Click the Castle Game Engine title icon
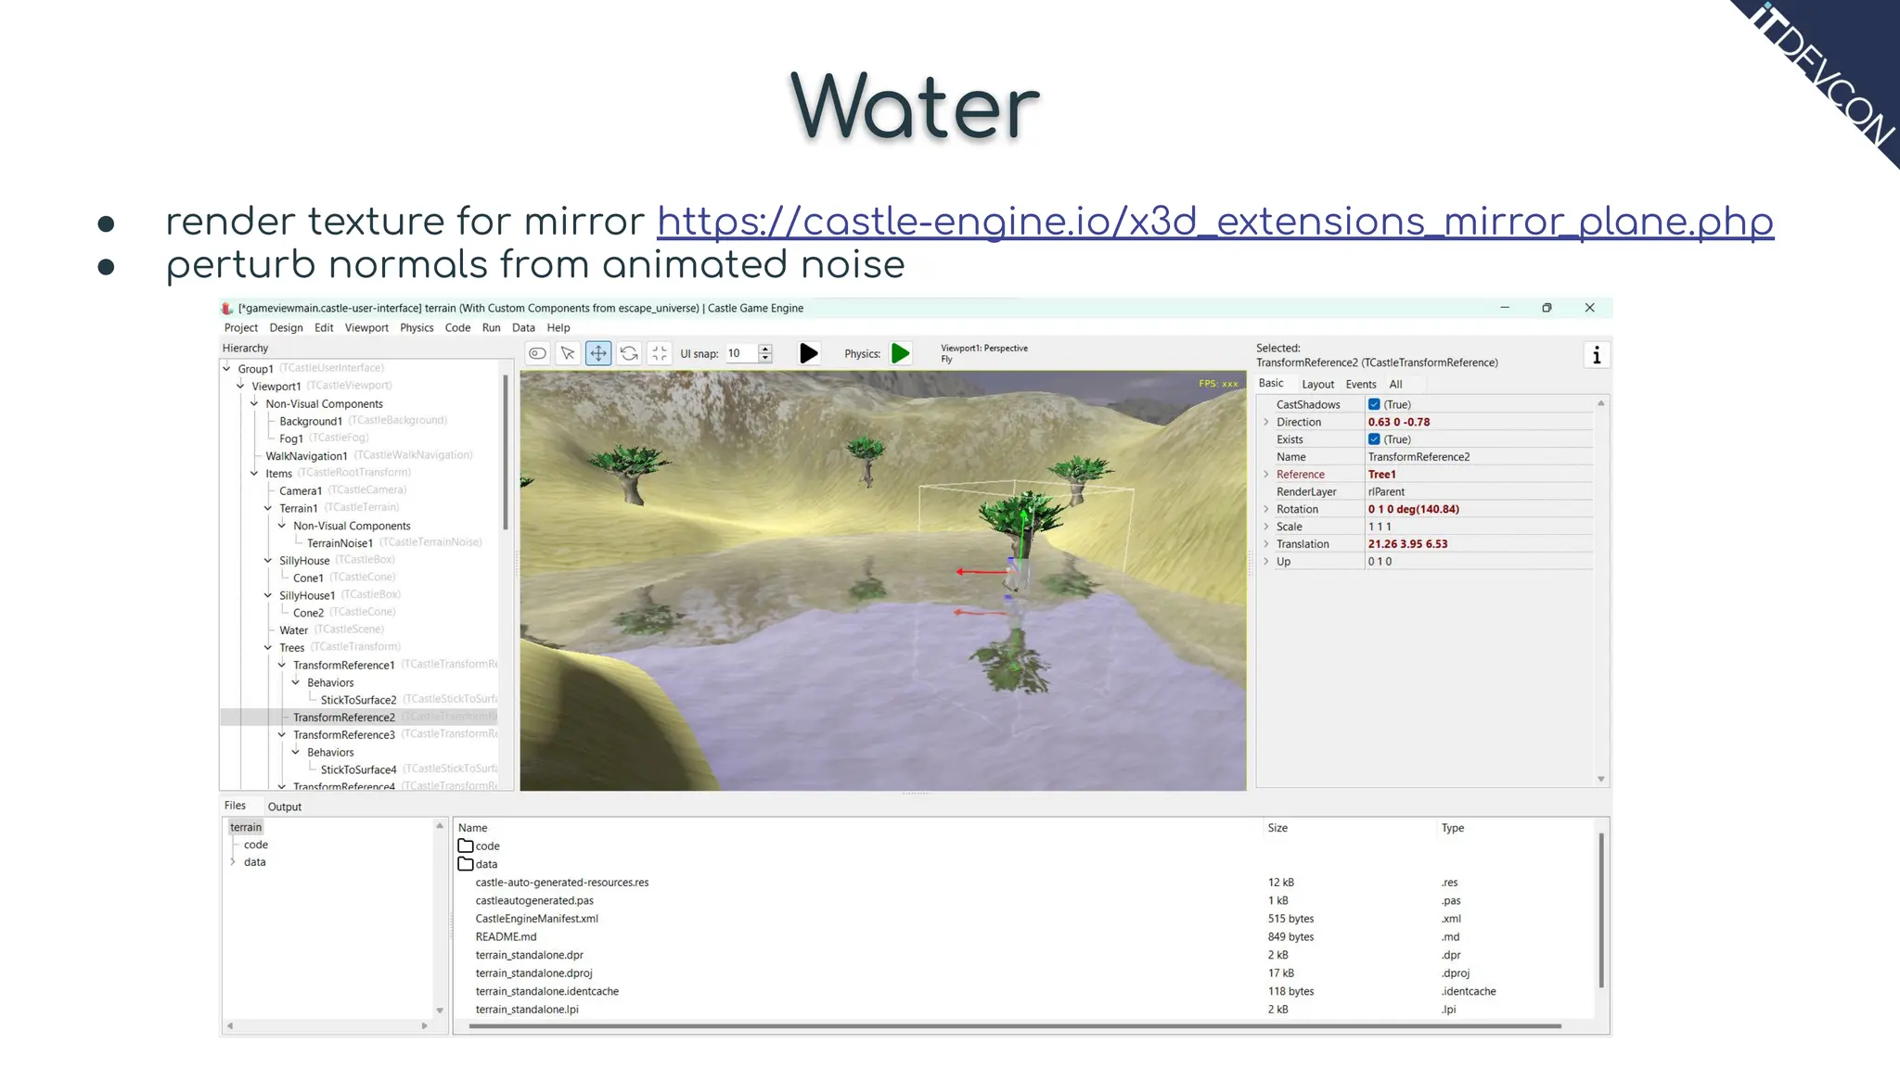This screenshot has height=1068, width=1900. click(227, 308)
